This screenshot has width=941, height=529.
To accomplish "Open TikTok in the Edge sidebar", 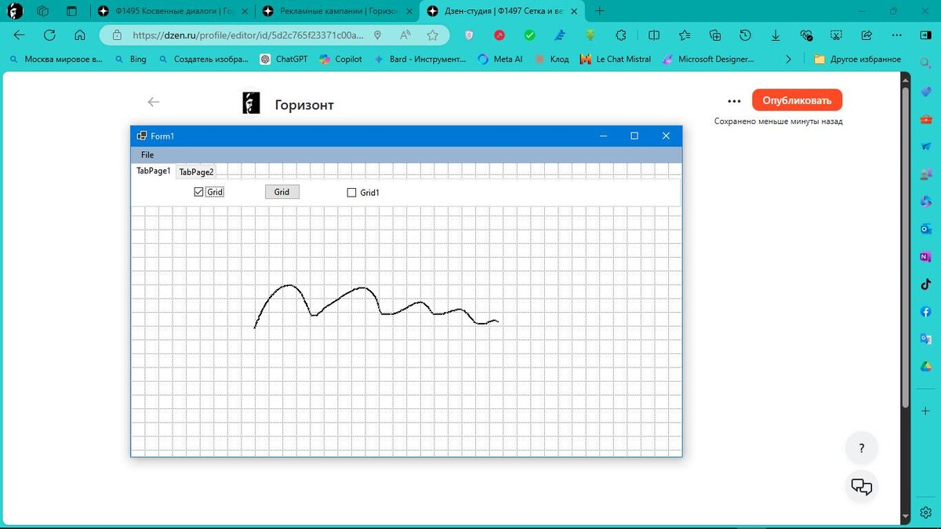I will click(x=926, y=284).
